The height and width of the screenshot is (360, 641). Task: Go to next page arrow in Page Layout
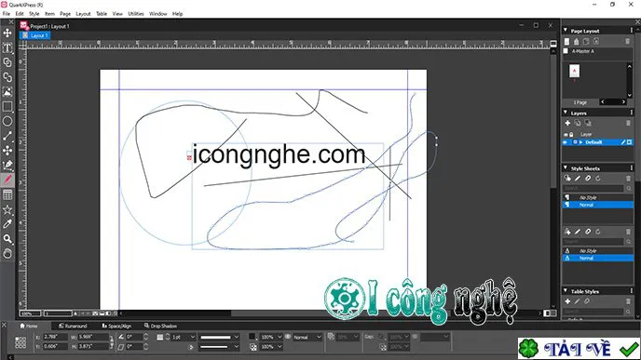(623, 101)
